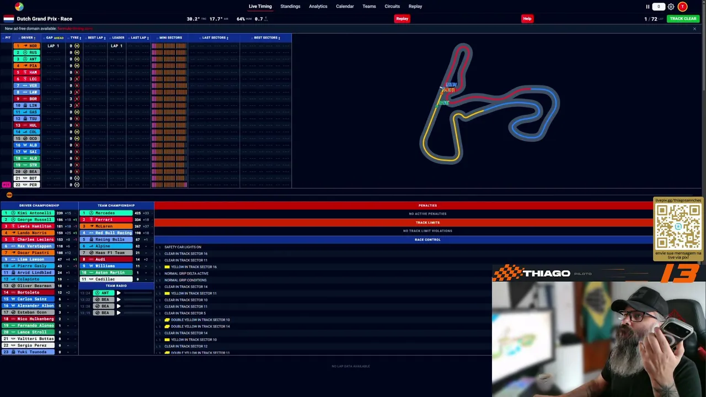Open the user profile avatar
This screenshot has width=706, height=397.
pos(683,7)
